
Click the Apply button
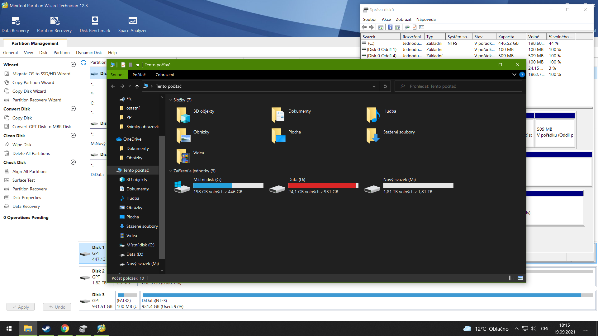pyautogui.click(x=21, y=307)
